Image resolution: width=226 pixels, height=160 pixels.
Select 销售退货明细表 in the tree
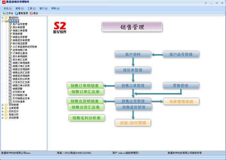click(x=21, y=76)
